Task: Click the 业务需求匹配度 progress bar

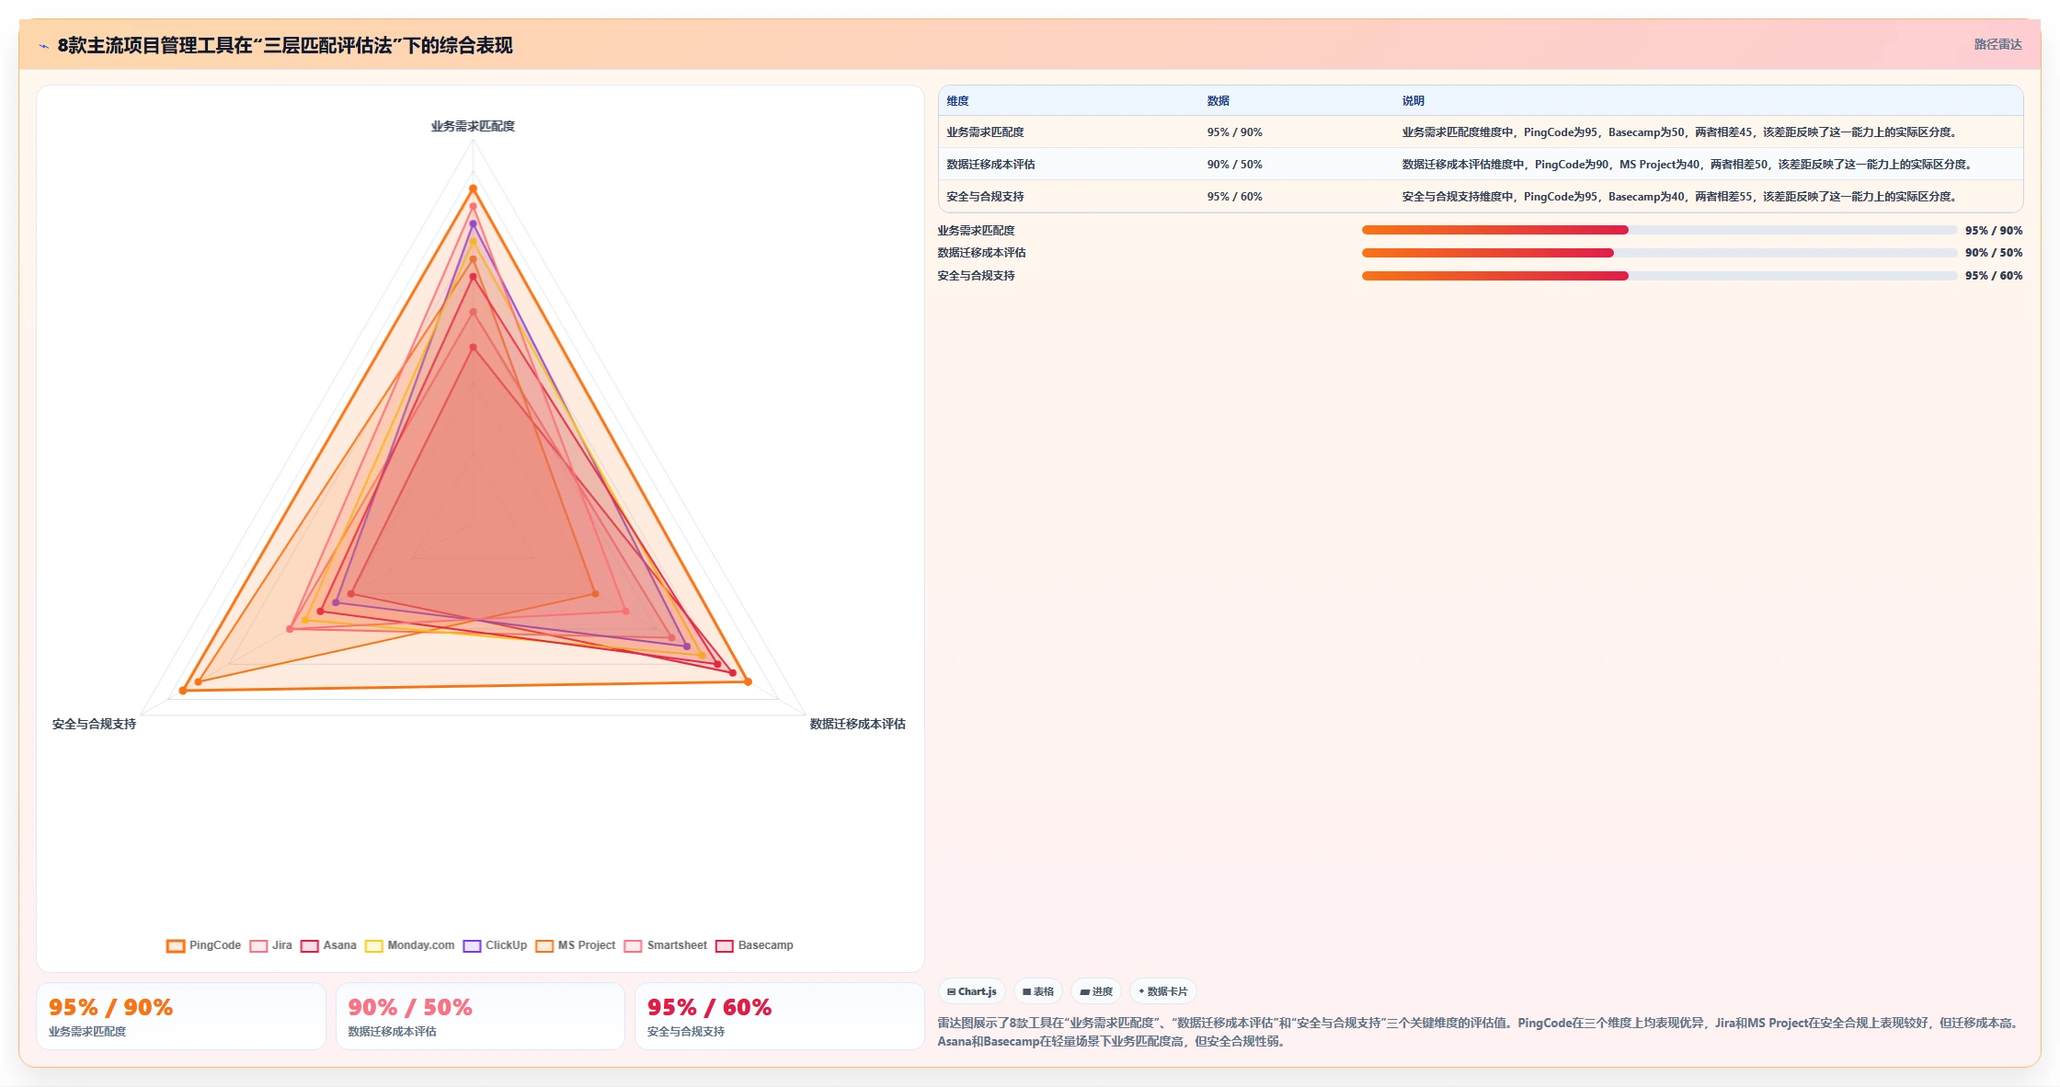Action: 1659,230
